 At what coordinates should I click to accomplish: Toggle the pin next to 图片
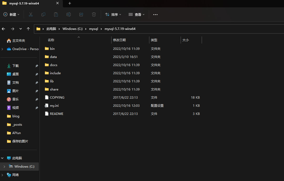37,91
